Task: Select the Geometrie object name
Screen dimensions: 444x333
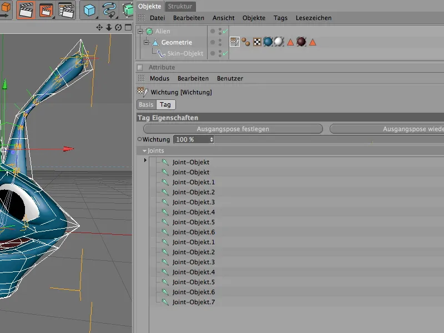Action: 176,43
